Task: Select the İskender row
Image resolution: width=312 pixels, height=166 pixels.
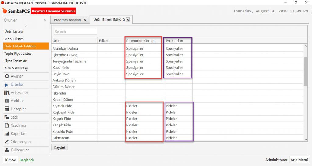Action: point(178,93)
